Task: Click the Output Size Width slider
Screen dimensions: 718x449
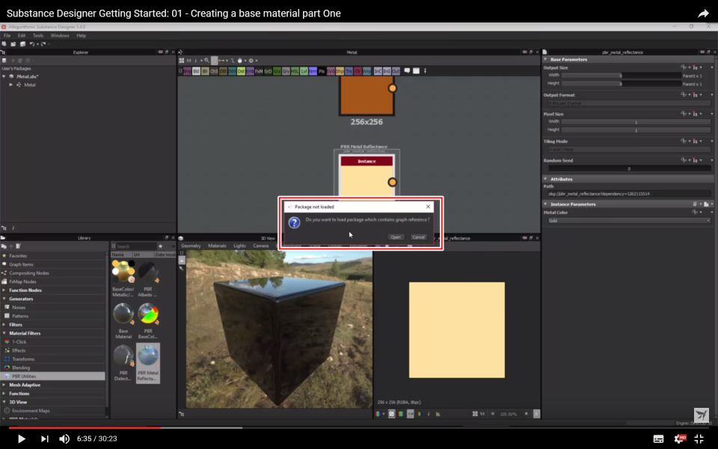Action: point(621,76)
